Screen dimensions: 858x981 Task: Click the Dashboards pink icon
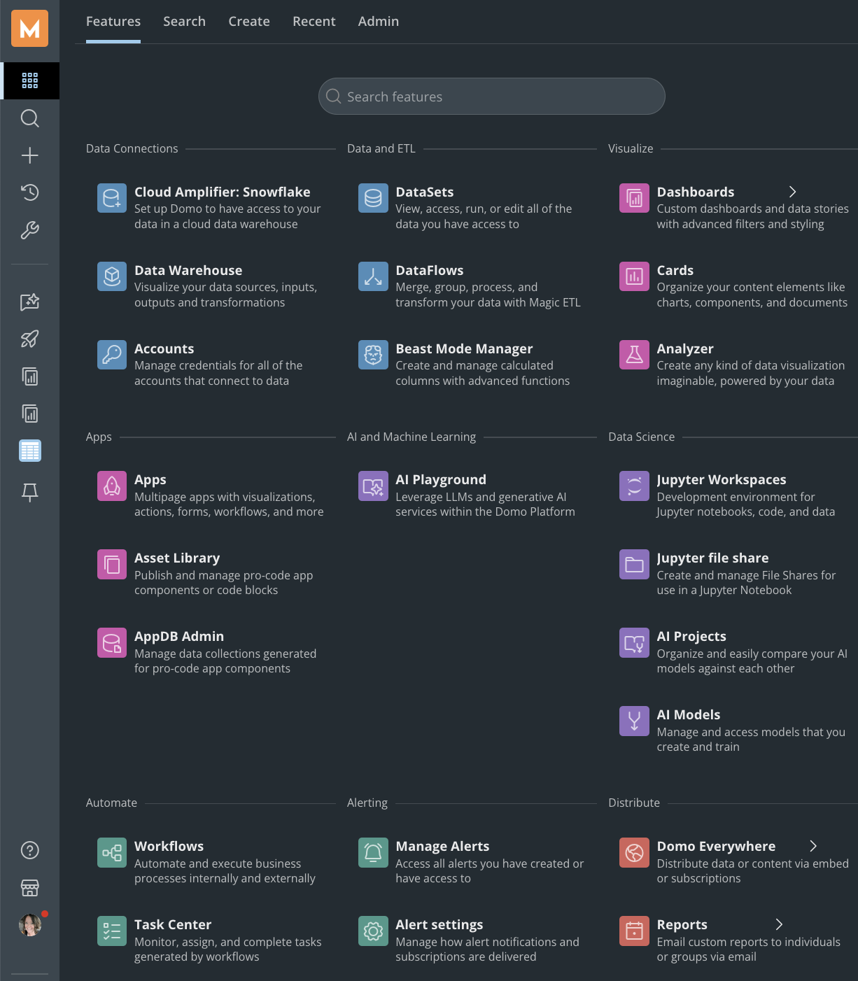[634, 198]
